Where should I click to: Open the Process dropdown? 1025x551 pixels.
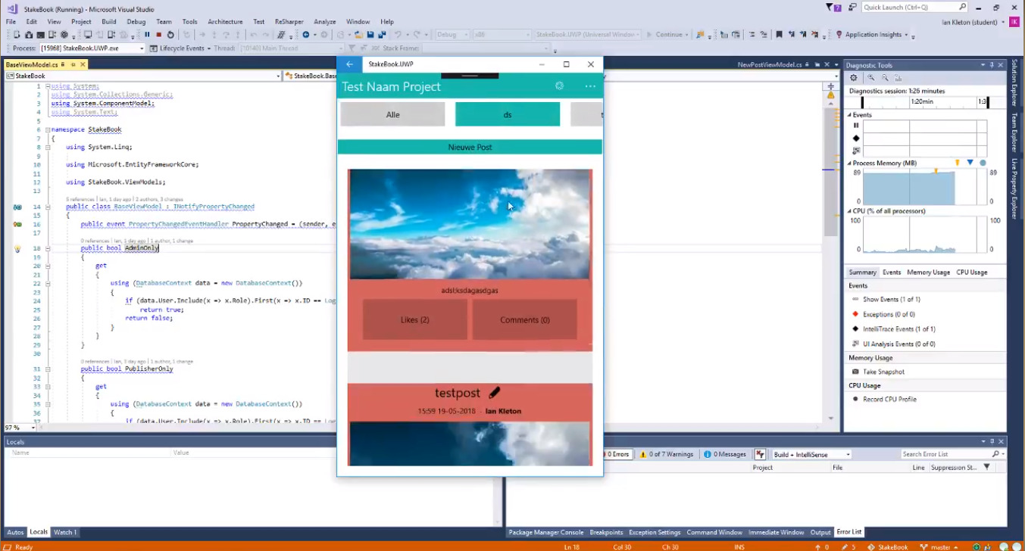(141, 48)
